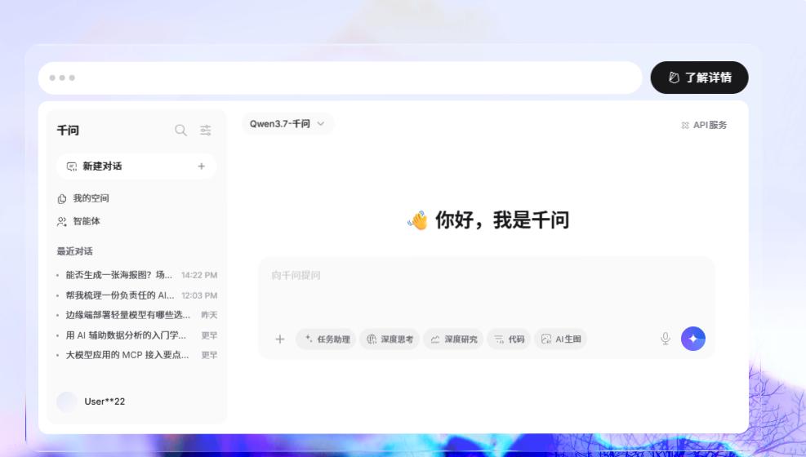Start a new chat via 新建对话
This screenshot has width=806, height=457.
pyautogui.click(x=136, y=166)
